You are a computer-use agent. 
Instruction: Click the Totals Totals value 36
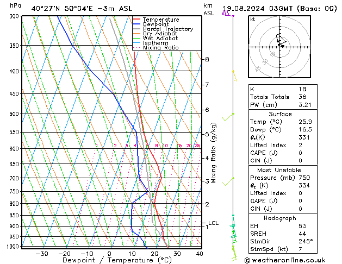click(302, 97)
